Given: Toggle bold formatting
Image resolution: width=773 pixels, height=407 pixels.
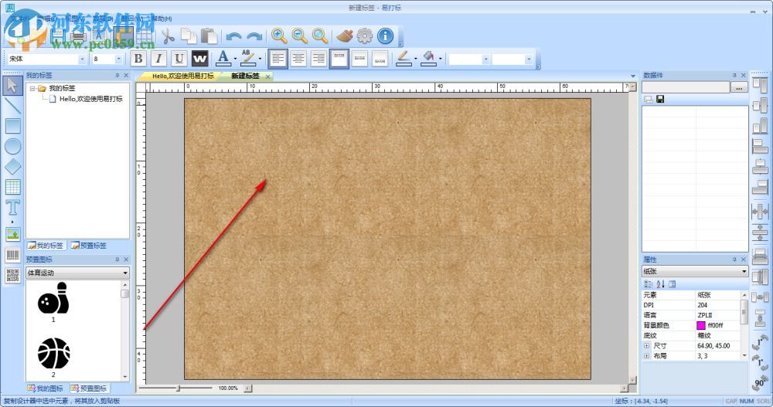Looking at the screenshot, I should (x=138, y=59).
